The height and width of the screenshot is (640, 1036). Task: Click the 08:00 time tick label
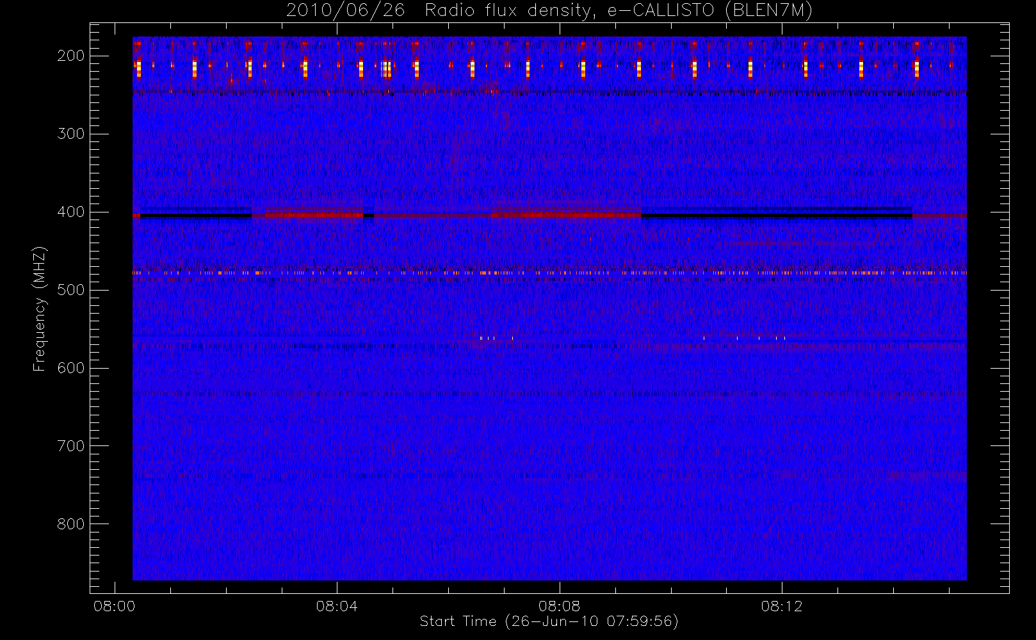click(x=115, y=606)
